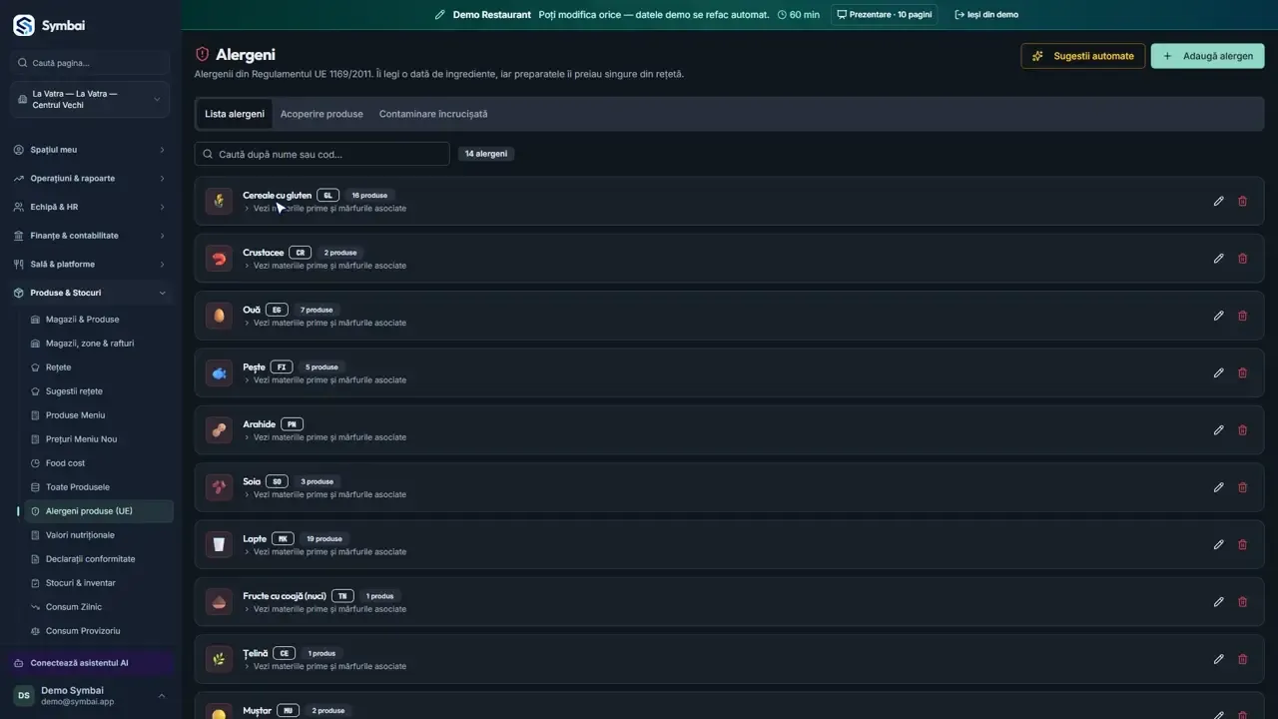The width and height of the screenshot is (1278, 719).
Task: Edit the Arahide allergen
Action: click(x=1218, y=429)
